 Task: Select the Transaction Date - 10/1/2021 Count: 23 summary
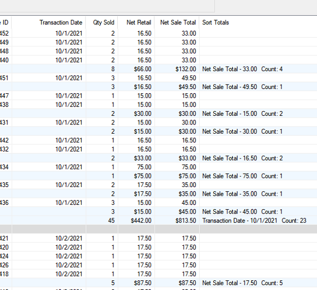point(254,220)
